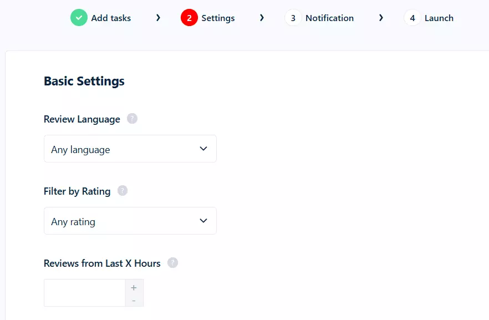Increment hours with the plus stepper
The height and width of the screenshot is (320, 489).
[x=134, y=287]
